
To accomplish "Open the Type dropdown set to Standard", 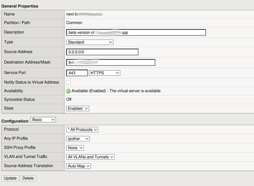I will point(90,42).
